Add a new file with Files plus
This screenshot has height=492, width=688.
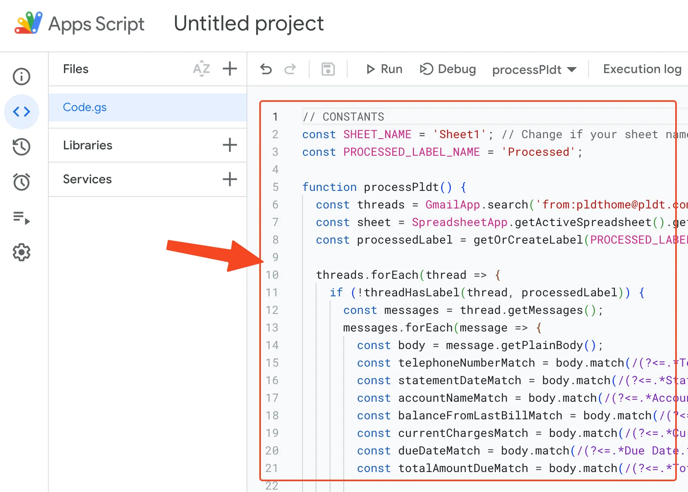tap(230, 69)
